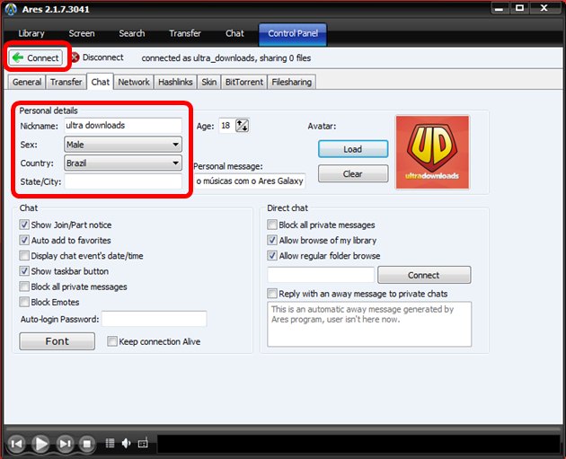This screenshot has height=459, width=566.
Task: Open the BitTorrent settings tab
Action: [x=244, y=83]
